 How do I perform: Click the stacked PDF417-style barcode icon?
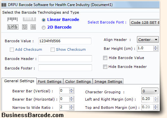click(x=13, y=27)
